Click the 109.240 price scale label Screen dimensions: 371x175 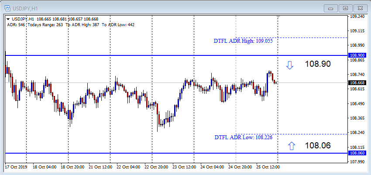point(357,17)
